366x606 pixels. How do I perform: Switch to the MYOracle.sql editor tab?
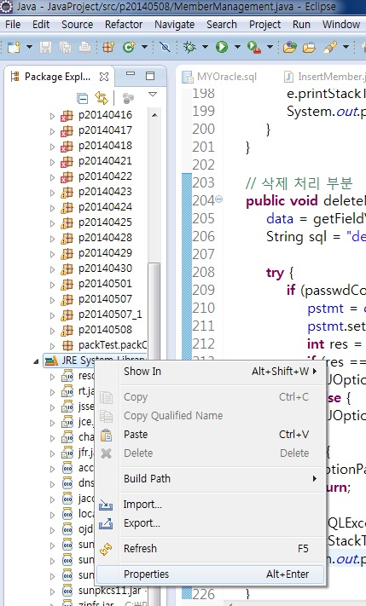(220, 77)
